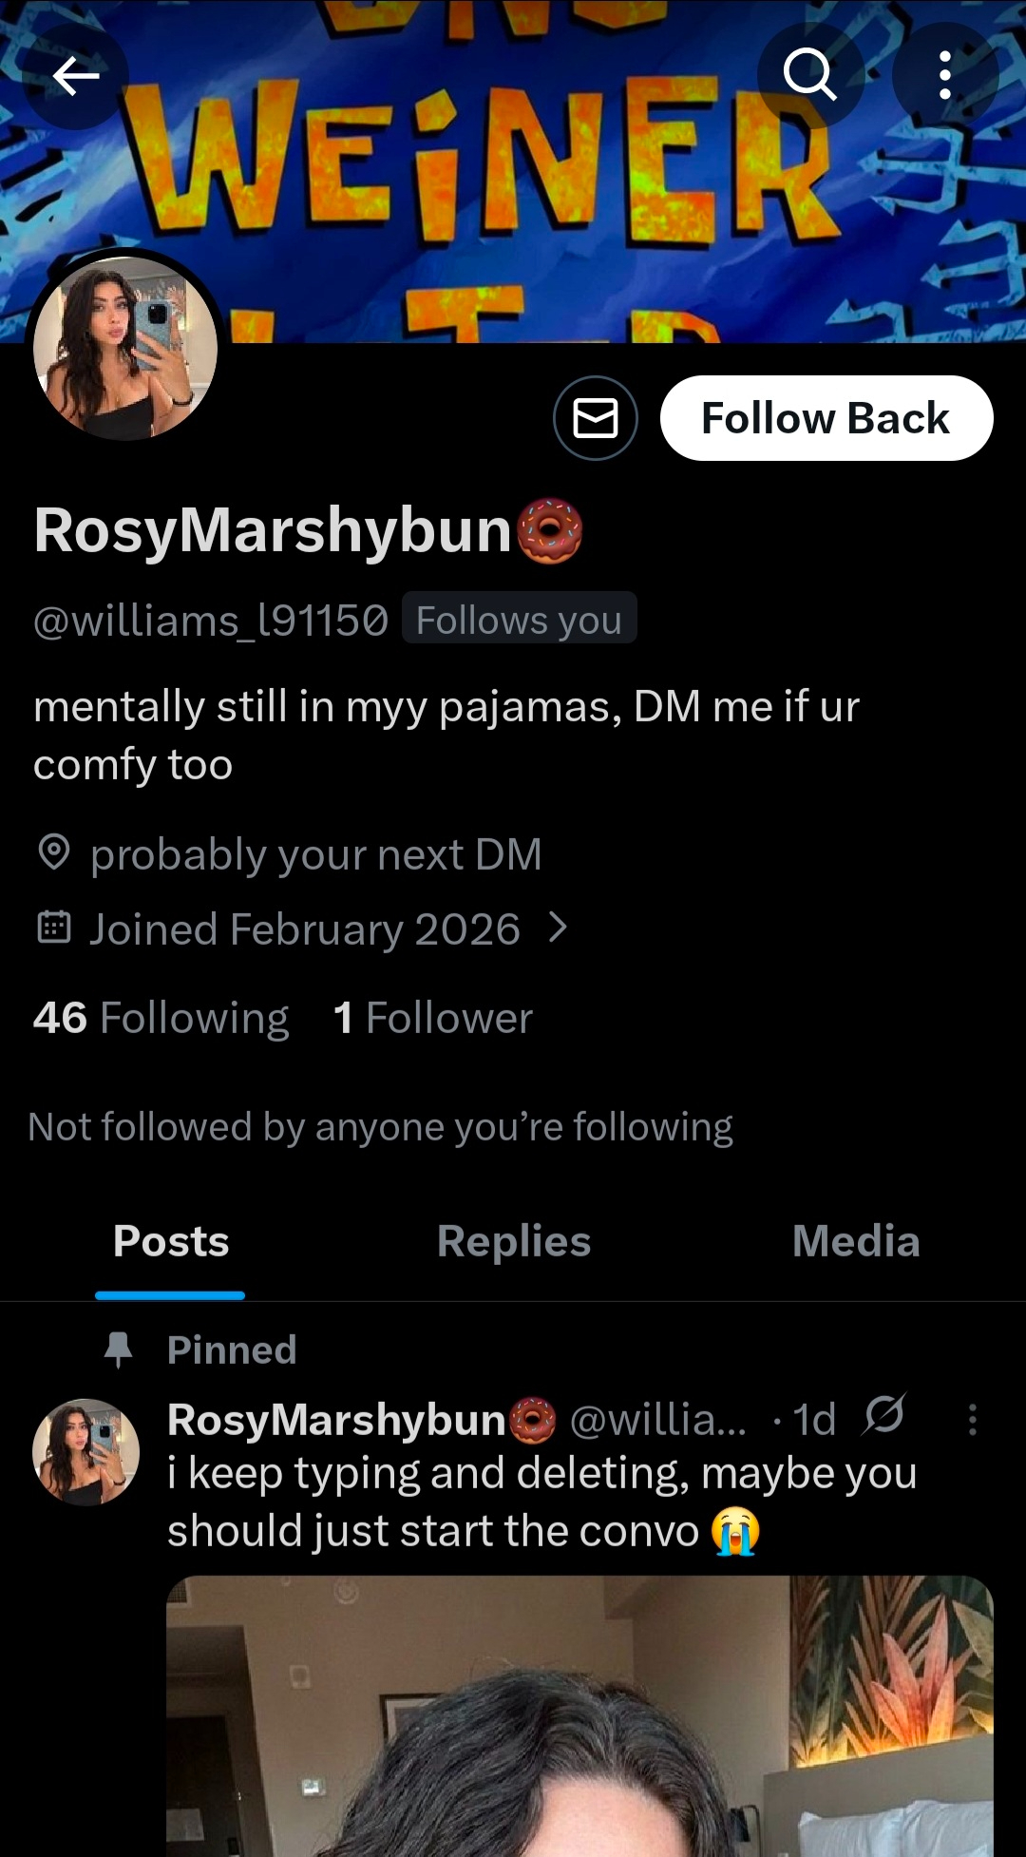Expand join date details chevron
1026x1857 pixels.
point(559,927)
